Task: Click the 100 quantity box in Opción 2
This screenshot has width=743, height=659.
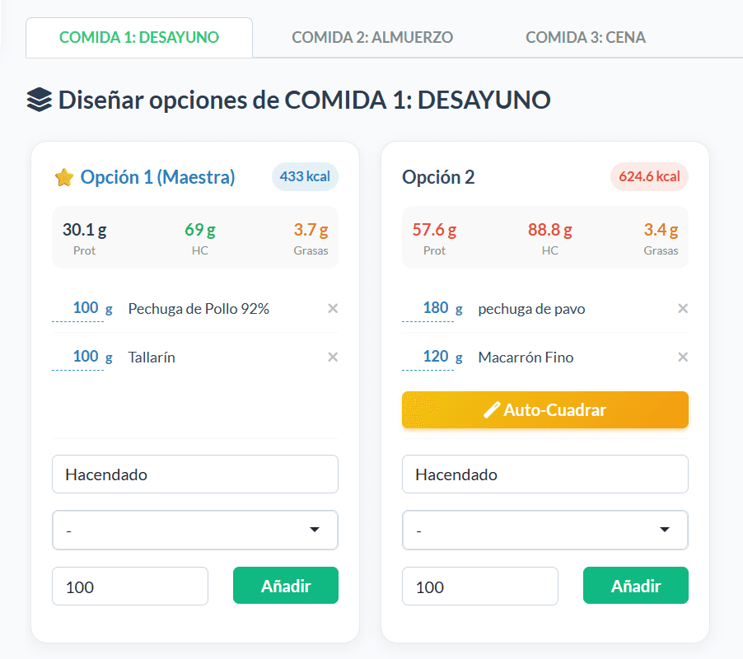Action: coord(480,586)
